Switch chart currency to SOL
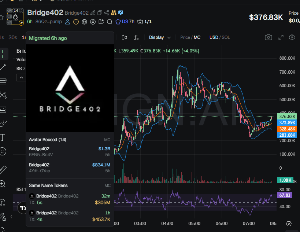This screenshot has width=300, height=232. coord(226,37)
